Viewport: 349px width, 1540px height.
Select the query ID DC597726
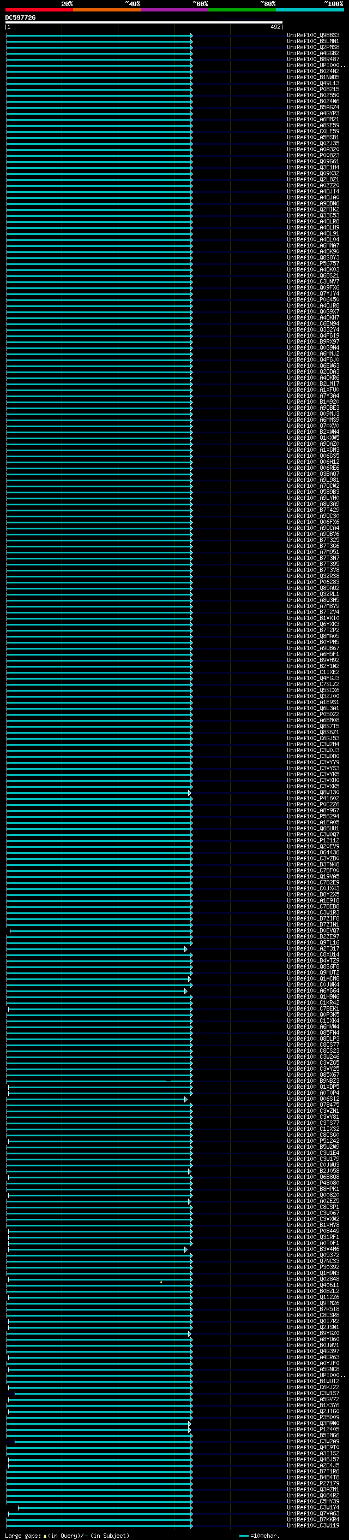tap(20, 18)
